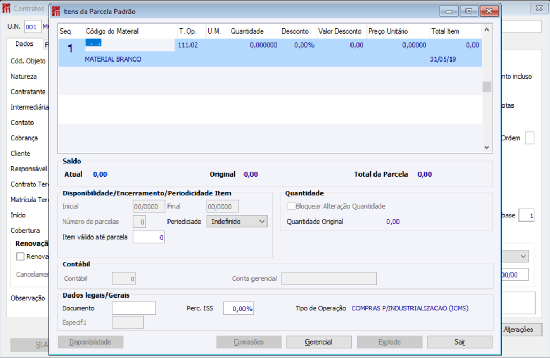Image resolution: width=550 pixels, height=358 pixels.
Task: Click the Conta gerencial field
Action: [329, 279]
